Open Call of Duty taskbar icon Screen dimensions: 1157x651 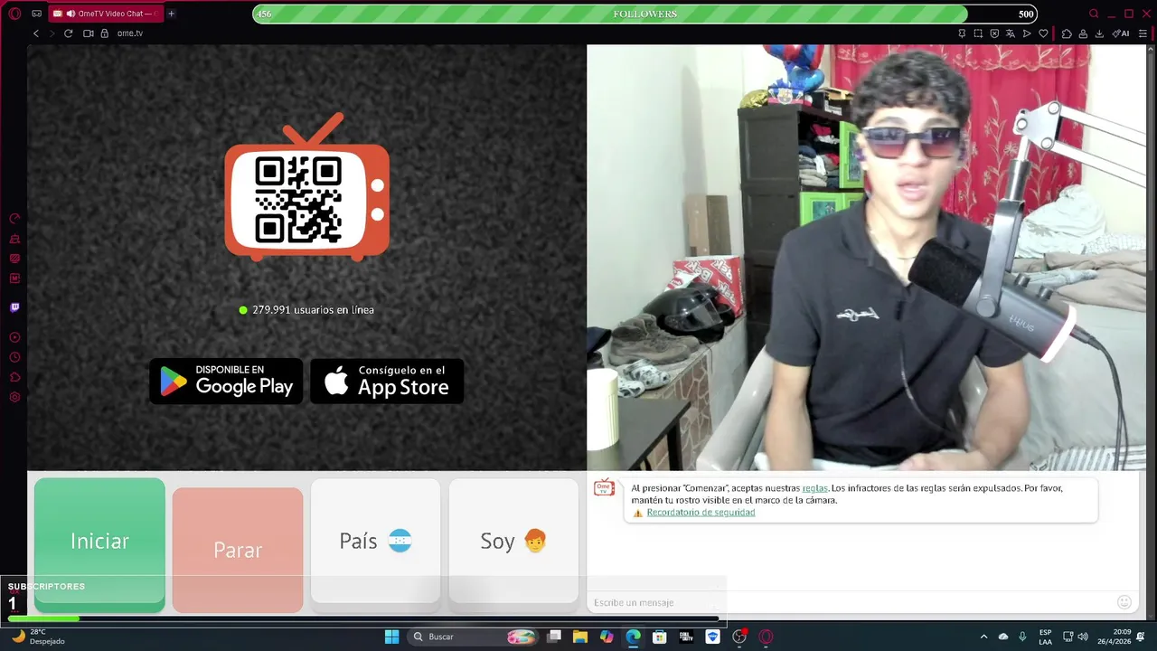pos(686,637)
